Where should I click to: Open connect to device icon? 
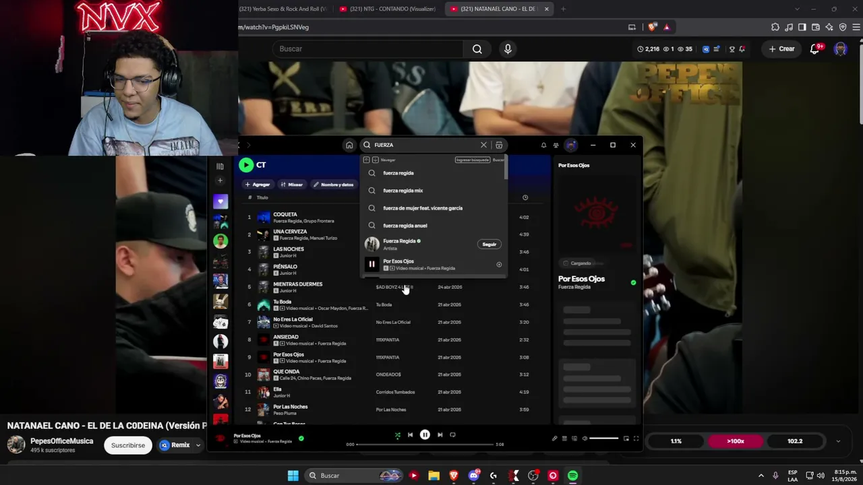[x=574, y=439]
